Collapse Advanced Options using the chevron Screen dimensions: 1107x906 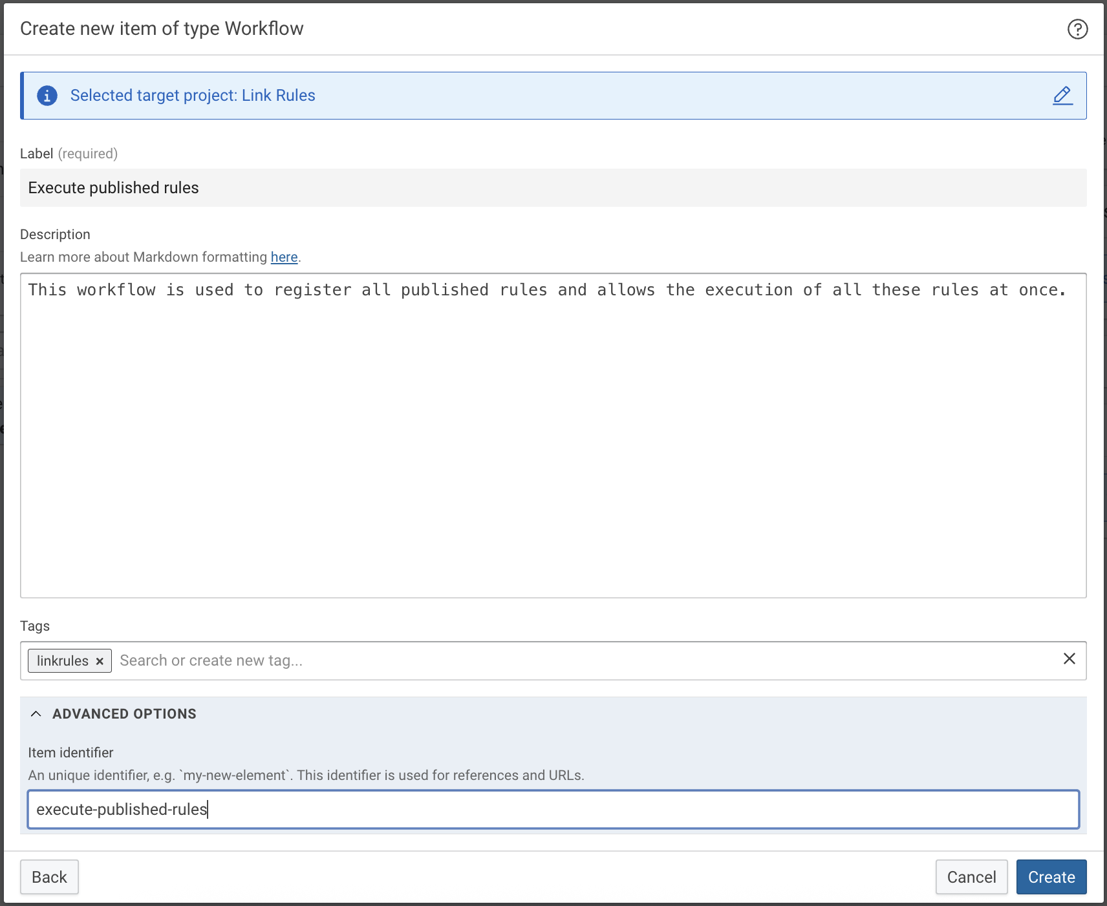(36, 714)
